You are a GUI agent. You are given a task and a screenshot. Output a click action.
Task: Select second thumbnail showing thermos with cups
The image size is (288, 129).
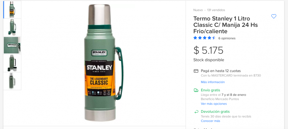pos(12,27)
